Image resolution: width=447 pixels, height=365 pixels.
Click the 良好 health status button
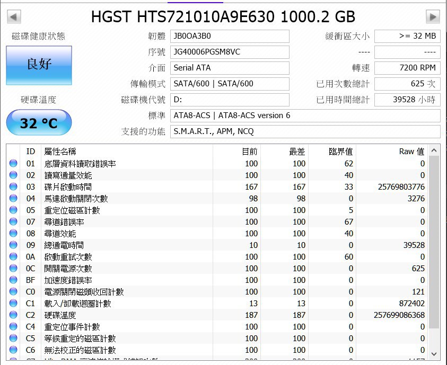pyautogui.click(x=39, y=65)
